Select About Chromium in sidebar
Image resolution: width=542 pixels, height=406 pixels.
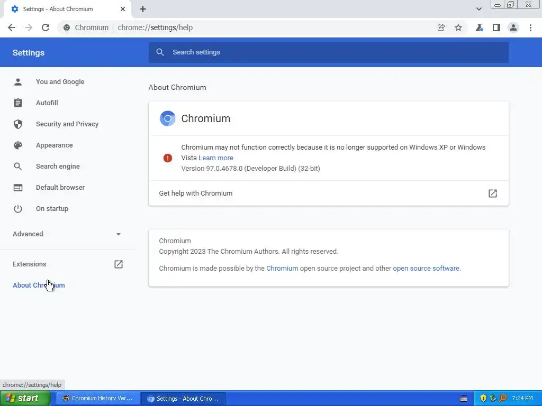click(39, 285)
